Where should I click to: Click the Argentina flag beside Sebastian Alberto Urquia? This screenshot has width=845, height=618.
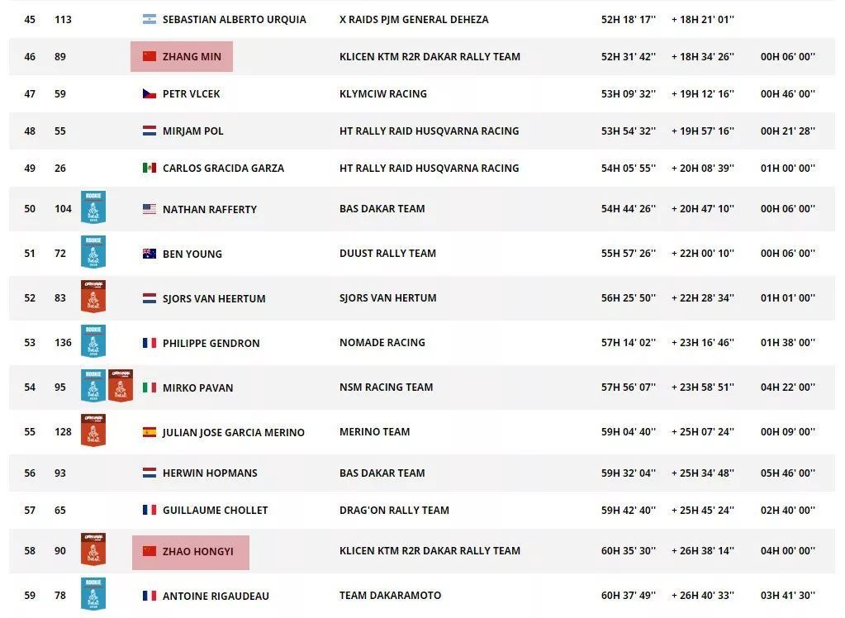(x=150, y=20)
